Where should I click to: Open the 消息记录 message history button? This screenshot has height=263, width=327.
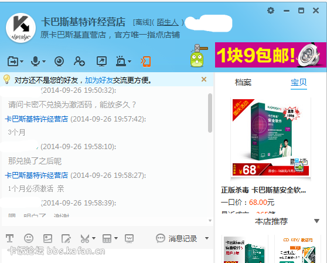176,238
